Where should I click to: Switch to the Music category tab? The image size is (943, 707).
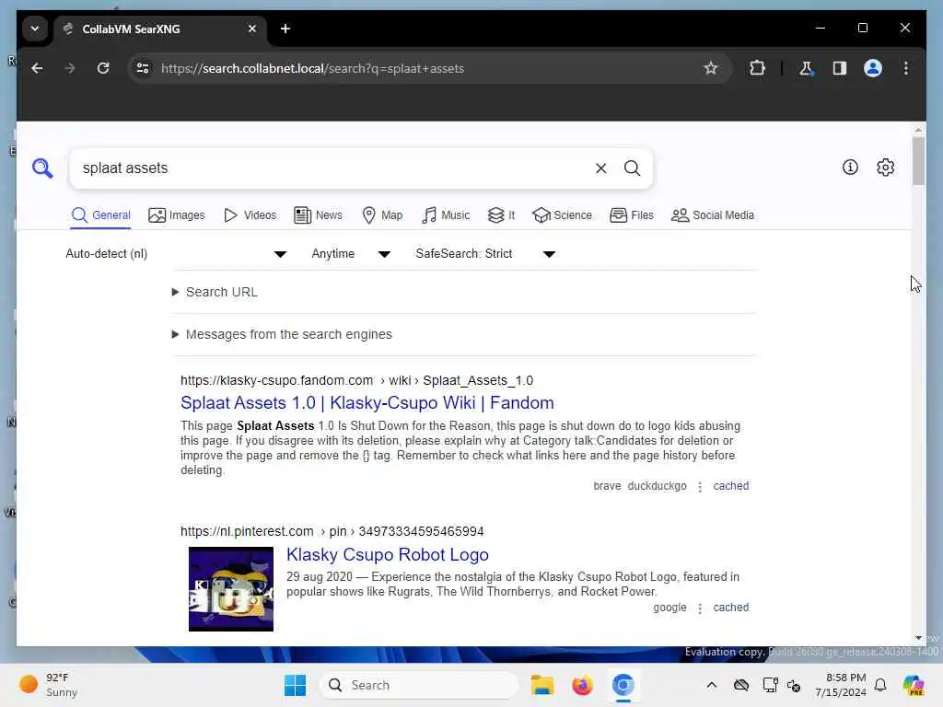446,215
